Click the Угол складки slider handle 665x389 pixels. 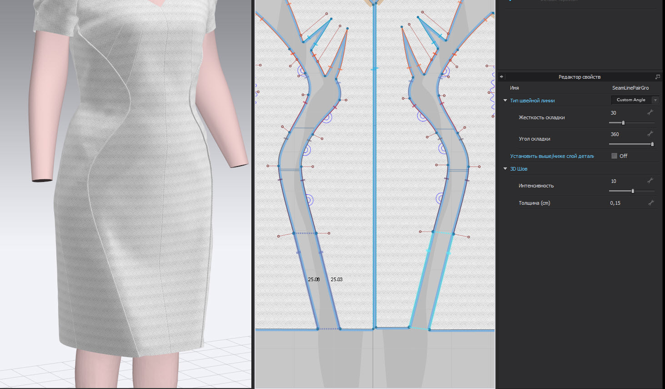652,144
